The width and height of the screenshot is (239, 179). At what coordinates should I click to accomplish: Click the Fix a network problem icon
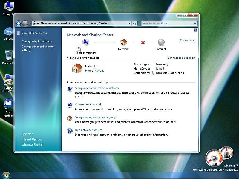click(x=70, y=131)
